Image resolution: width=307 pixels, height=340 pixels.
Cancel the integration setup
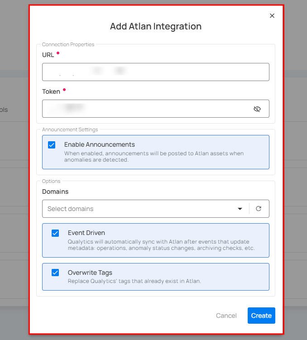(226, 316)
